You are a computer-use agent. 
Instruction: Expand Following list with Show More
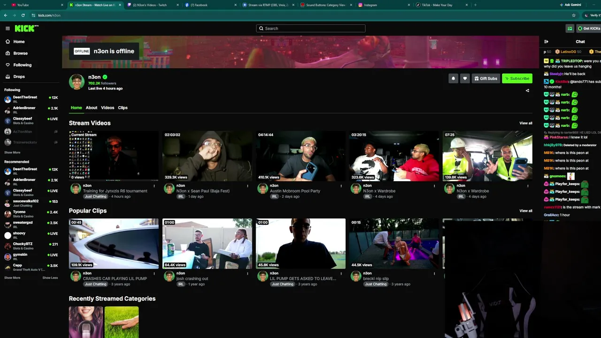point(12,153)
